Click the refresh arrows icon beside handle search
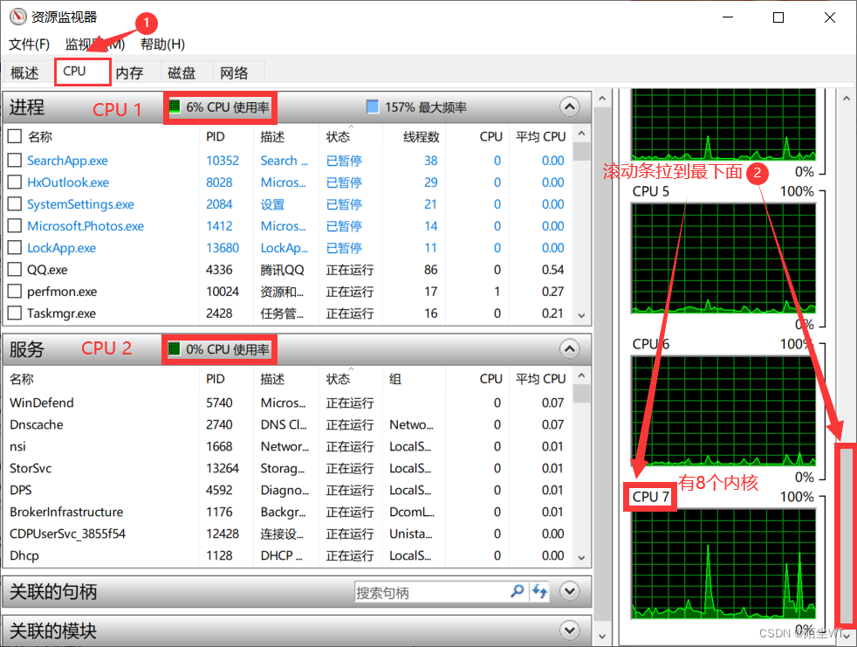This screenshot has height=647, width=857. [540, 591]
